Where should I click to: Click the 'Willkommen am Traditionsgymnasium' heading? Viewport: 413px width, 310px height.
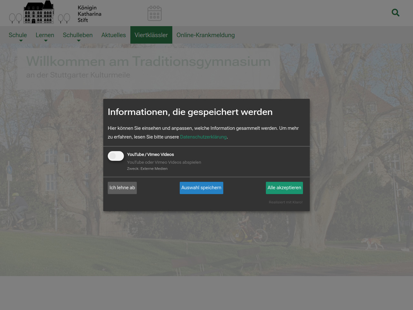148,61
